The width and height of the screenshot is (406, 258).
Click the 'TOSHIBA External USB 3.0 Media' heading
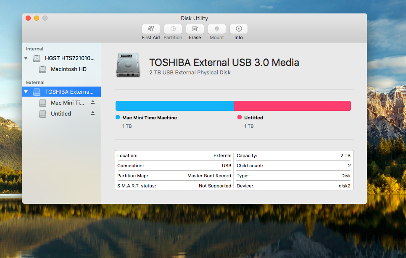tap(224, 62)
